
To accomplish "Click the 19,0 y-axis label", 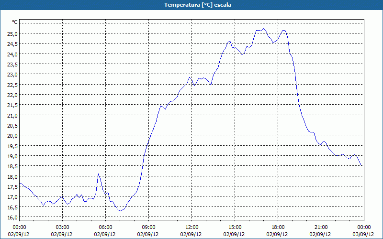I will tap(13, 156).
